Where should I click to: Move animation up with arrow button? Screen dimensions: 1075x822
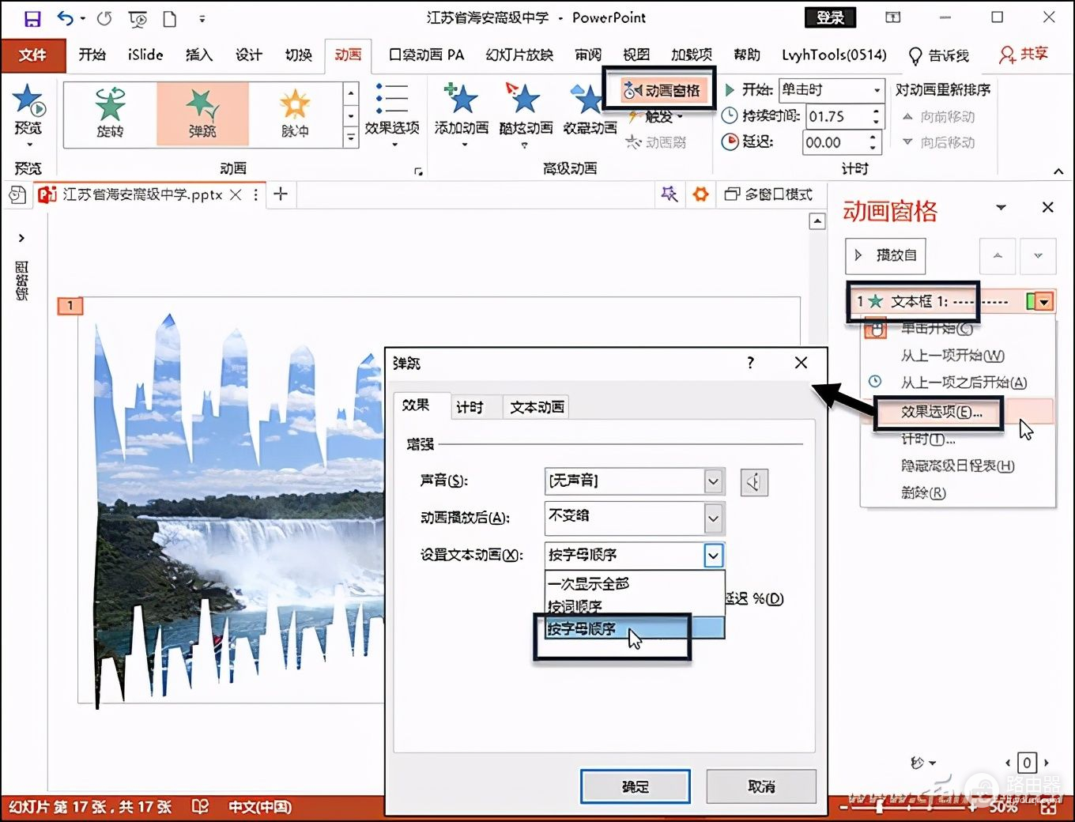pyautogui.click(x=998, y=256)
